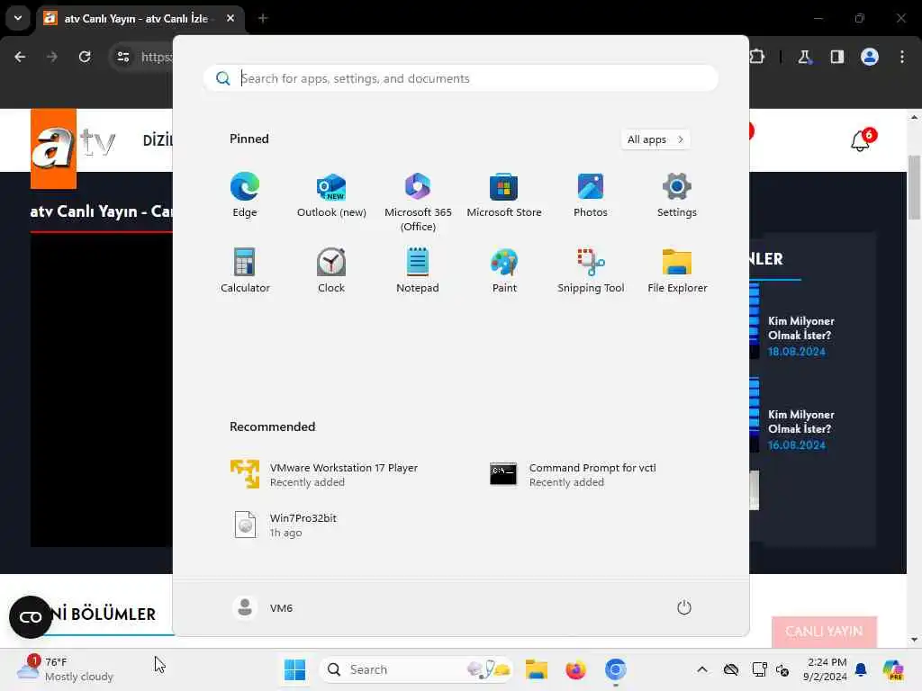Screen dimensions: 922x691
Task: Open the Calculator app
Action: [245, 270]
